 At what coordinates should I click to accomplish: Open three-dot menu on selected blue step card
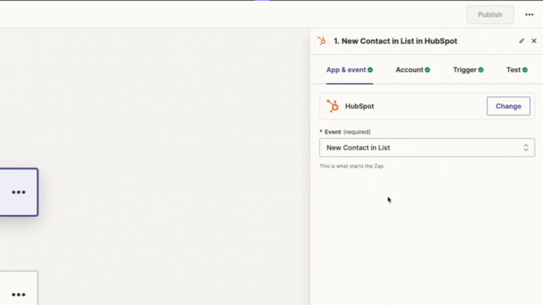pyautogui.click(x=19, y=192)
